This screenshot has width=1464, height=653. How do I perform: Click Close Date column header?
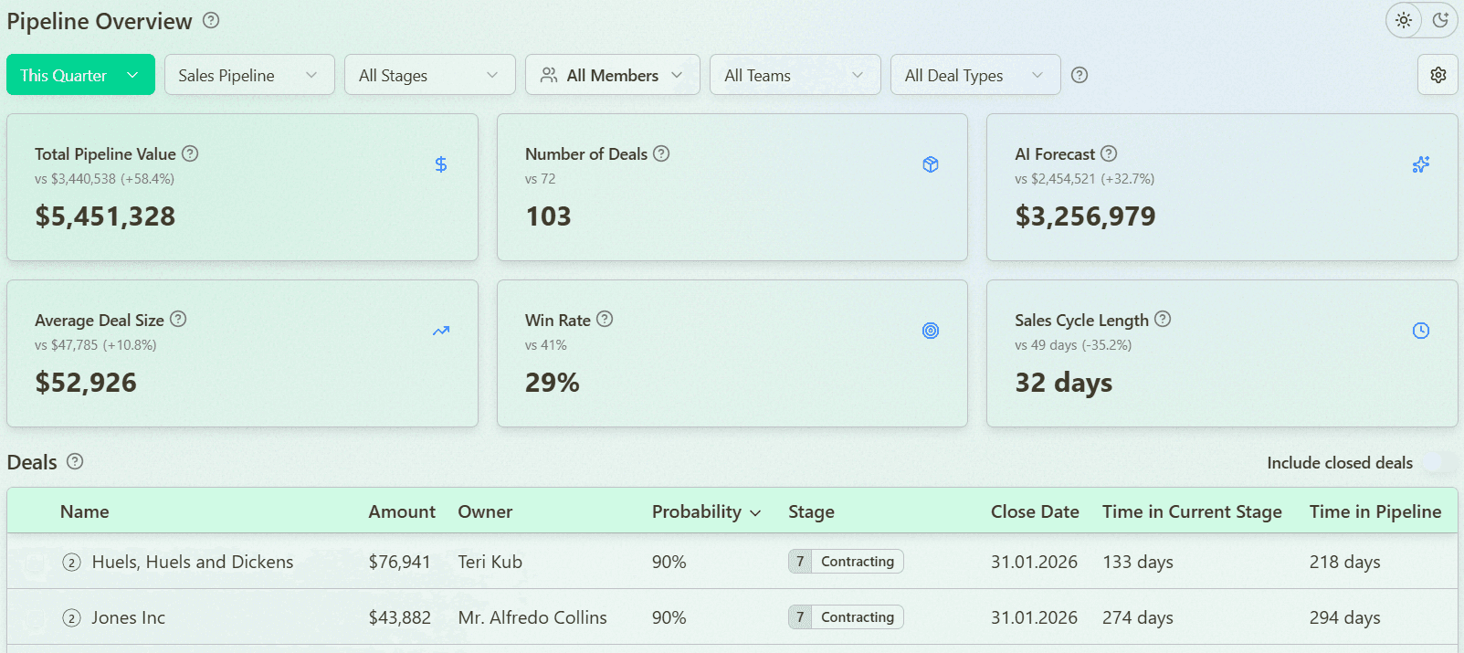(1035, 511)
